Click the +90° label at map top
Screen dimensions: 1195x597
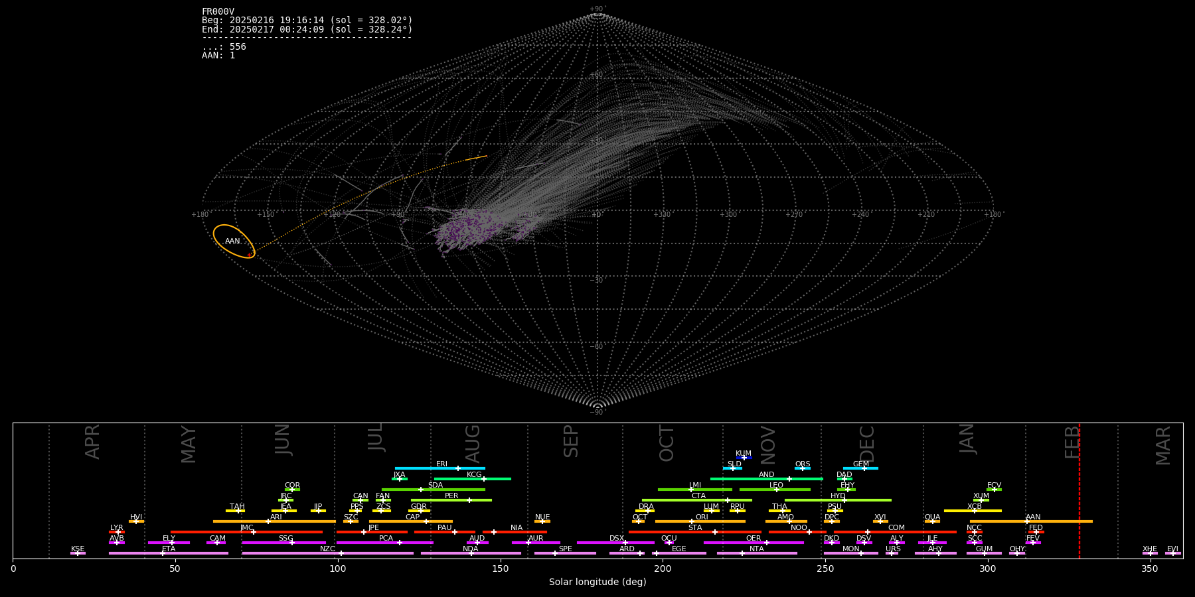coord(597,9)
